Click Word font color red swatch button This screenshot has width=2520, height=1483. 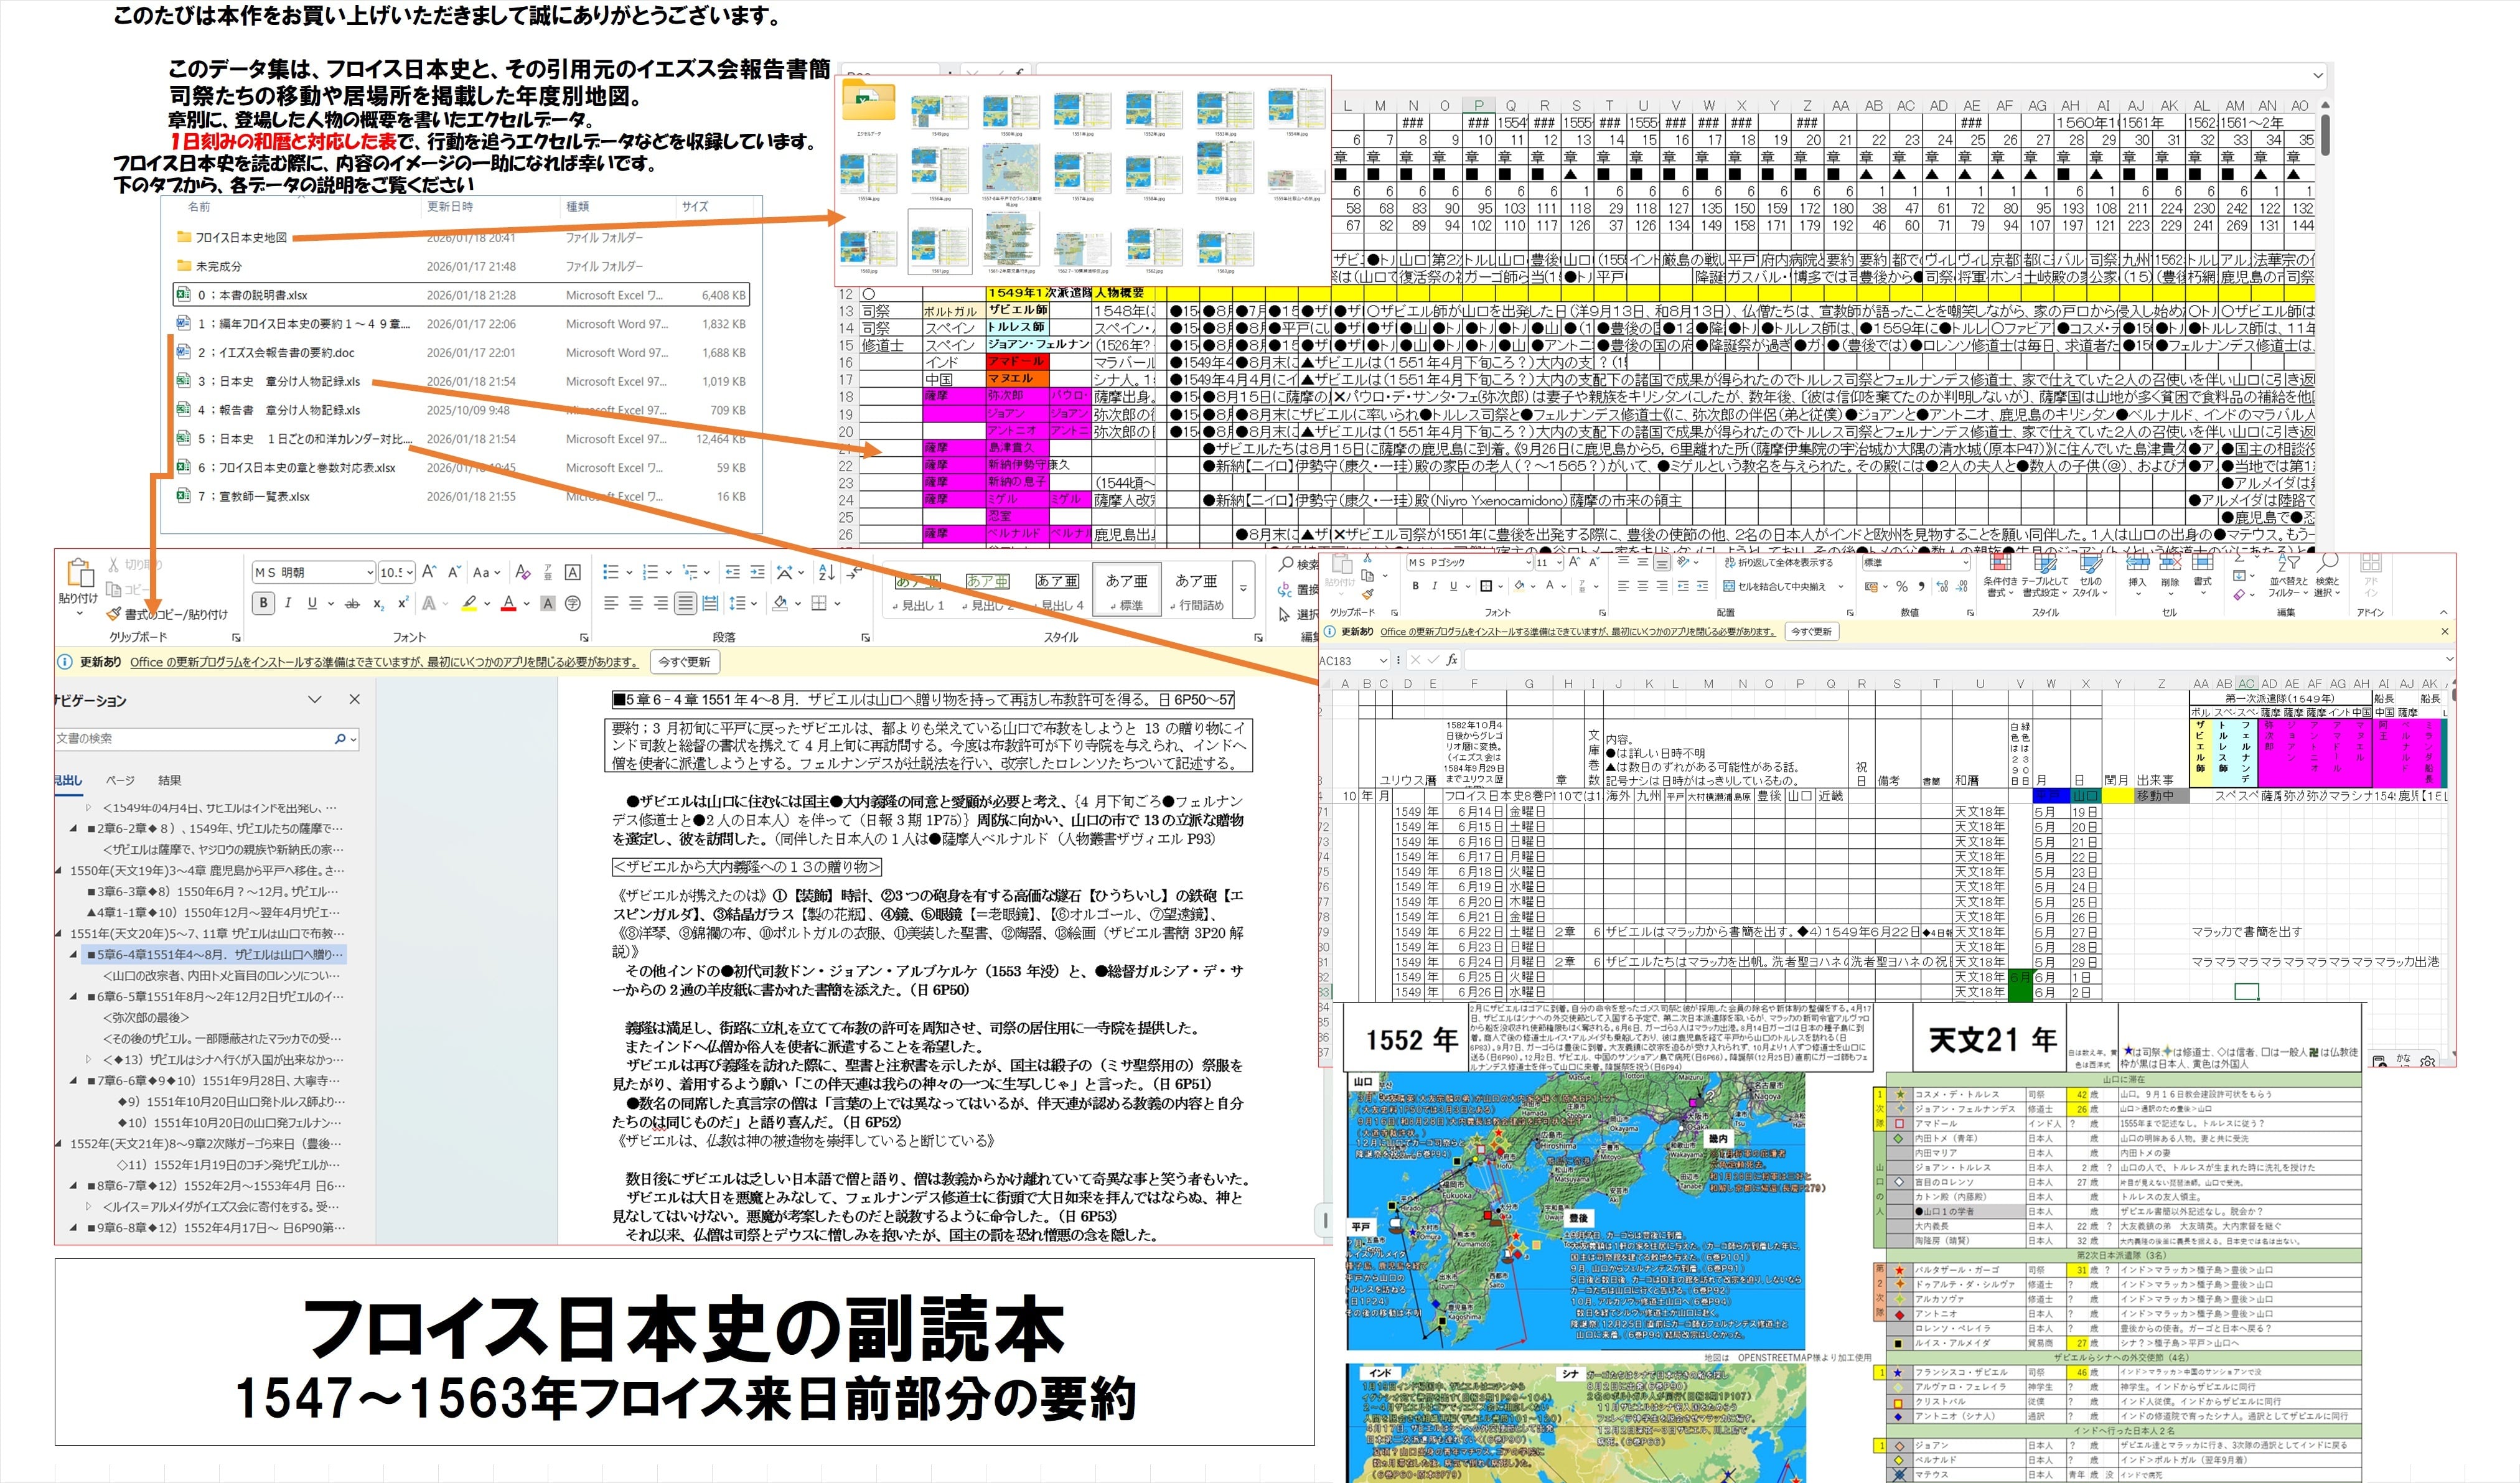(x=508, y=603)
